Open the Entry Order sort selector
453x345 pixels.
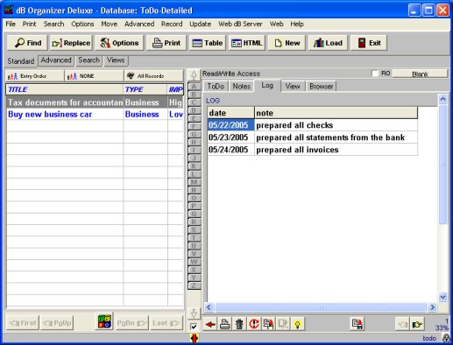tap(35, 76)
